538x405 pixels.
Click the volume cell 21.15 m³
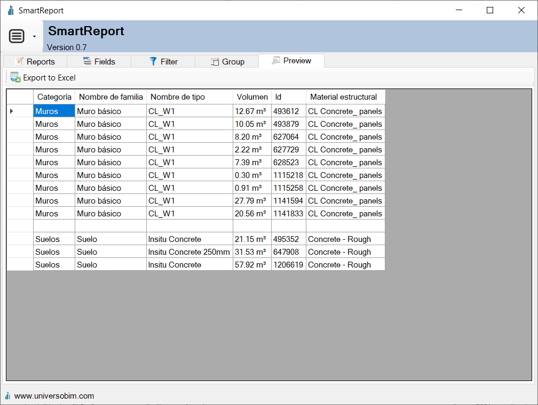tap(252, 239)
